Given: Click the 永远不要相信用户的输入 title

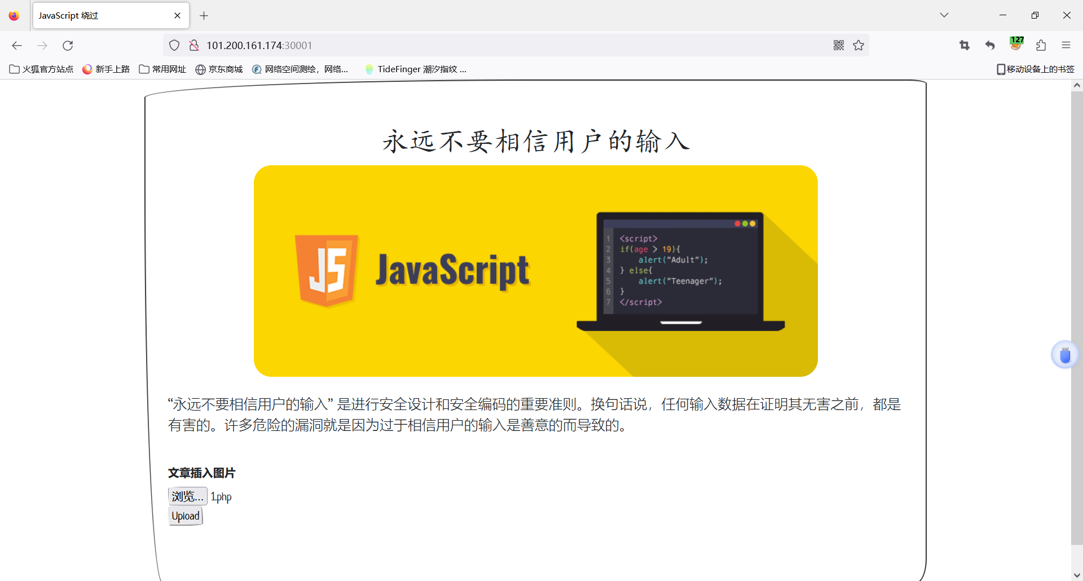Looking at the screenshot, I should coord(536,141).
